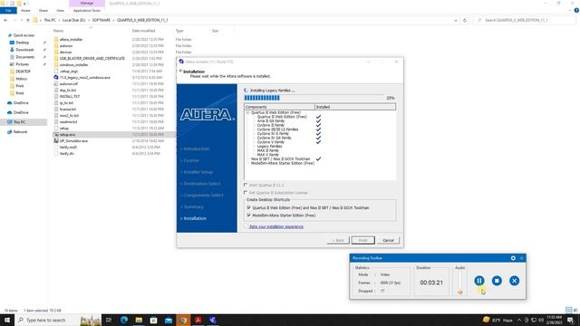Image resolution: width=580 pixels, height=326 pixels.
Task: Refresh the Explorer folder view
Action: pos(465,20)
